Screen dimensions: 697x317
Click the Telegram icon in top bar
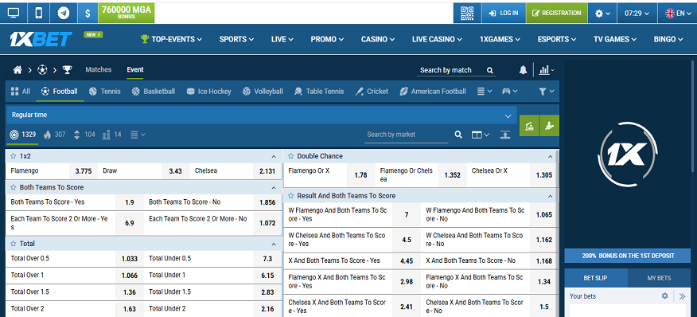click(64, 13)
